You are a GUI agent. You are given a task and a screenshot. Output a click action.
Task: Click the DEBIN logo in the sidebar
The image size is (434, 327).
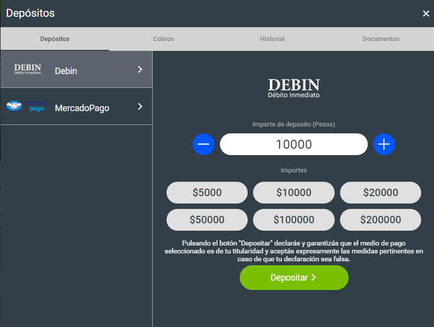(27, 69)
